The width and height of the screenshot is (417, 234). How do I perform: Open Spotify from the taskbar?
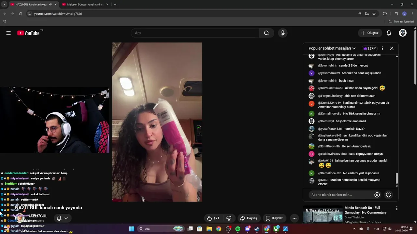click(x=238, y=229)
